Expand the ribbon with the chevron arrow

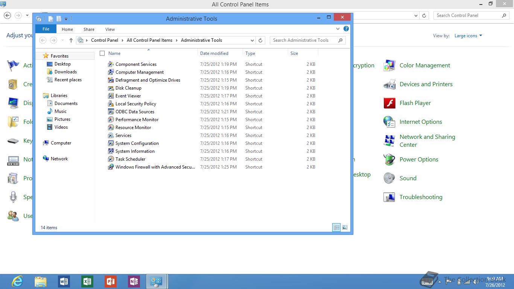(338, 29)
